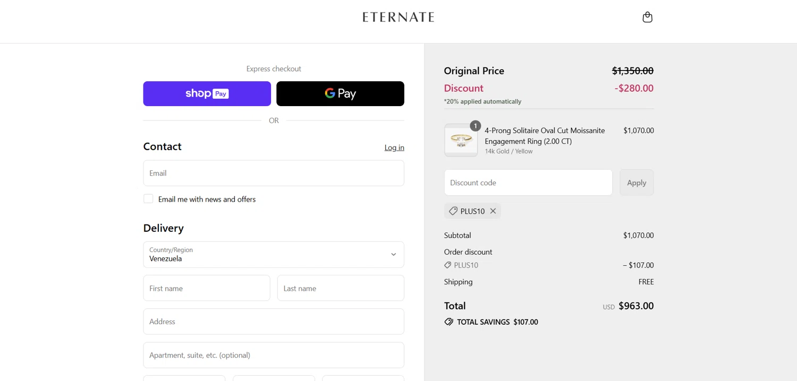Image resolution: width=797 pixels, height=381 pixels.
Task: Click the ring product thumbnail
Action: (461, 140)
